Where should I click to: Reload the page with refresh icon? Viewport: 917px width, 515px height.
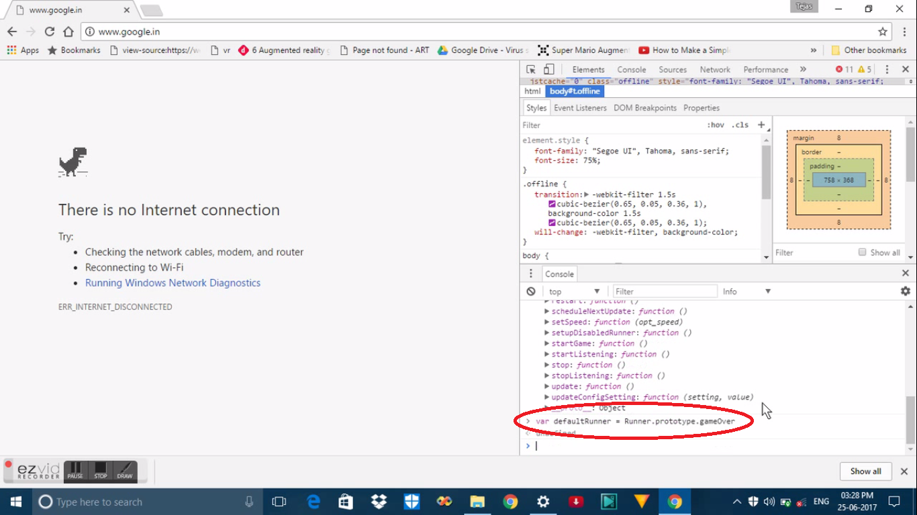pyautogui.click(x=49, y=32)
